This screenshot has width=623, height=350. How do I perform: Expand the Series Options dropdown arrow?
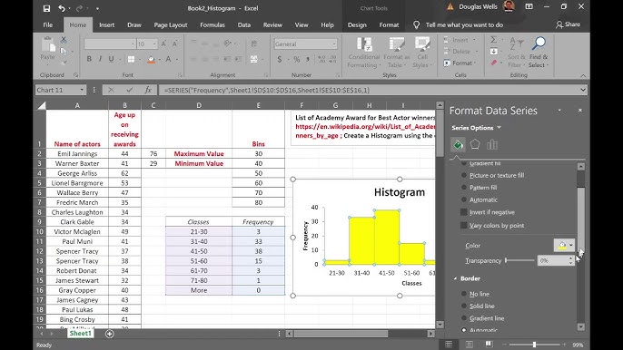coord(499,128)
